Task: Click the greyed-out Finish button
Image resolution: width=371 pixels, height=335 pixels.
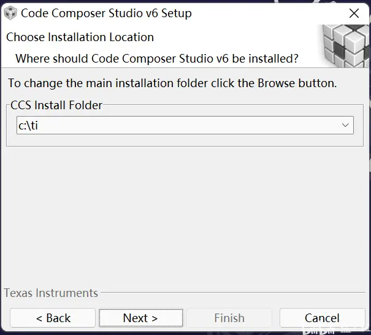Action: coord(229,318)
